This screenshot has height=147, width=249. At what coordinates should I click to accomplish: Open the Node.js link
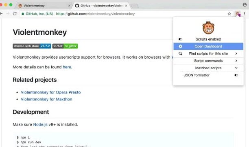click(x=40, y=125)
